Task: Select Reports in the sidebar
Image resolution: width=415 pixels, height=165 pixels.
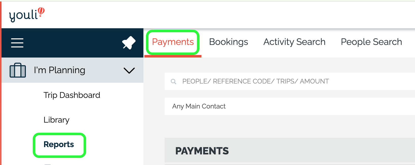Action: point(59,144)
